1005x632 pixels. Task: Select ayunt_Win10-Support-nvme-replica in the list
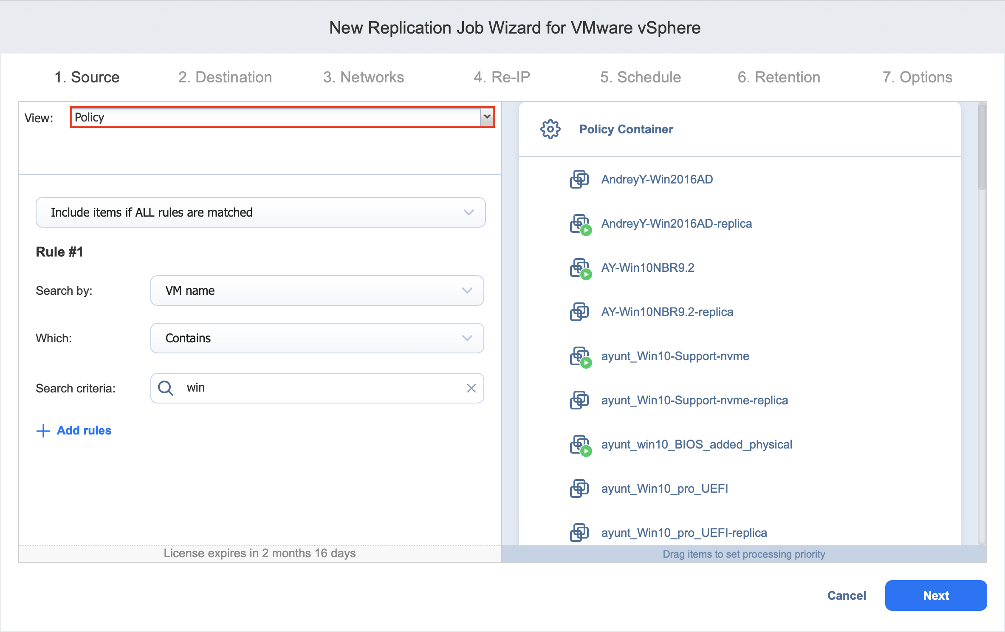[695, 400]
